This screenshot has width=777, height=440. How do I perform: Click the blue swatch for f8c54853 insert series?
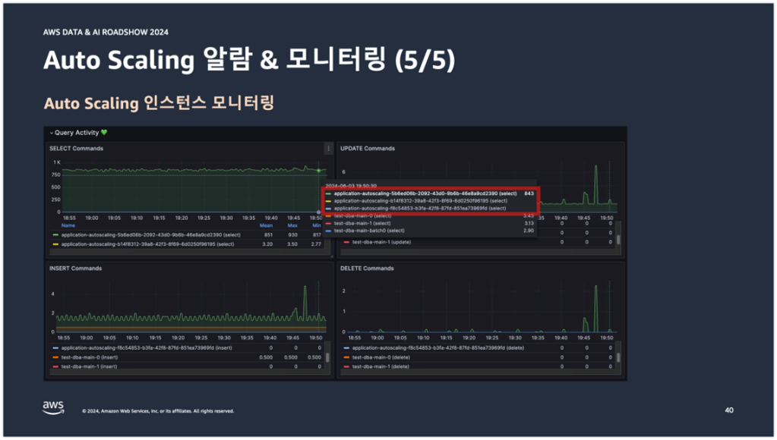[54, 347]
